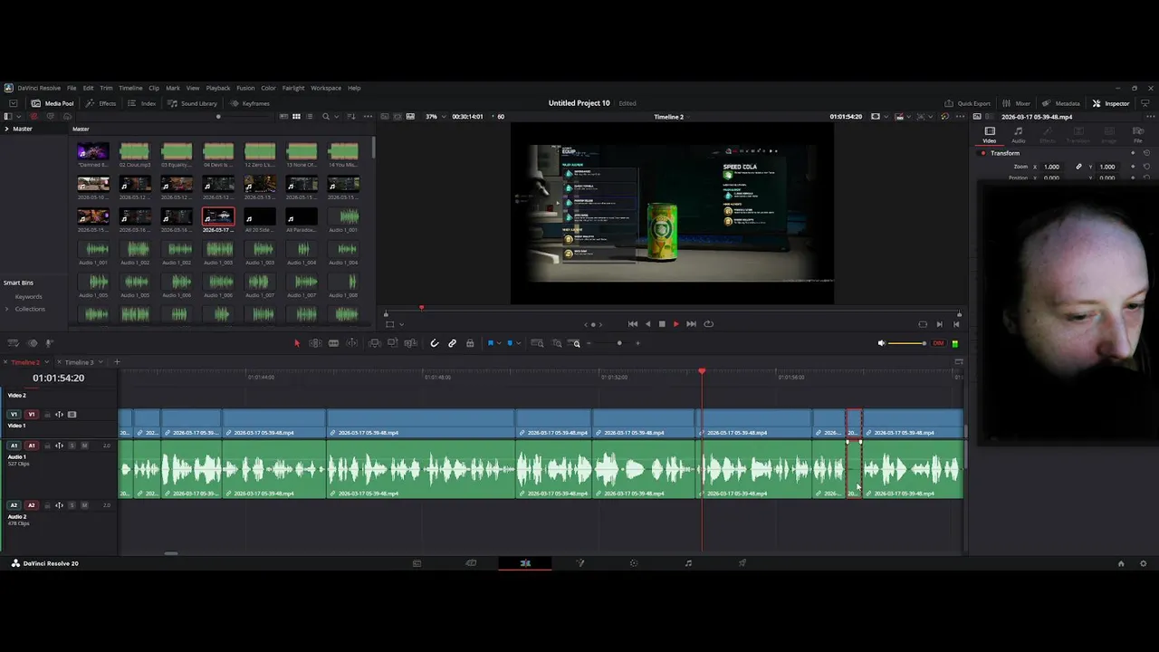Jump to the first frame
1159x652 pixels.
(633, 324)
